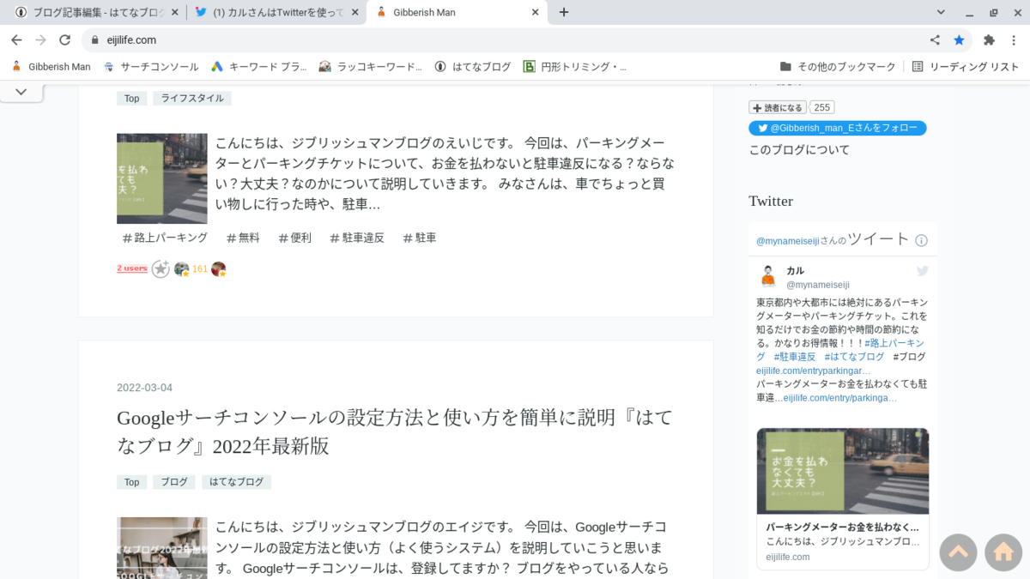Open the tab search chevron
The height and width of the screenshot is (579, 1030).
941,12
